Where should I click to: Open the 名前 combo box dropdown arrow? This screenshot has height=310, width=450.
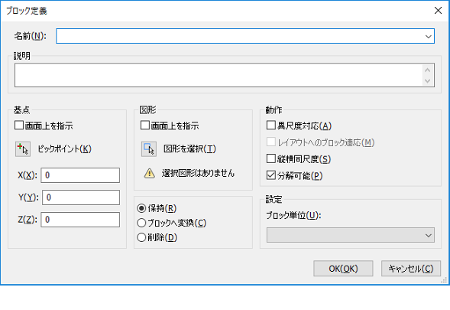[428, 36]
